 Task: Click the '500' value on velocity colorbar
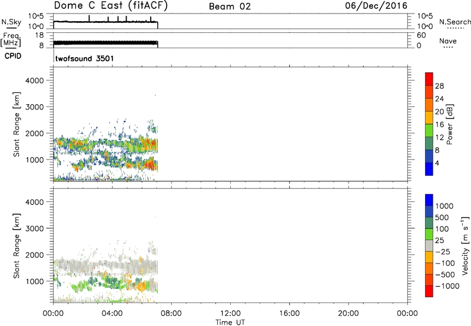pyautogui.click(x=442, y=218)
